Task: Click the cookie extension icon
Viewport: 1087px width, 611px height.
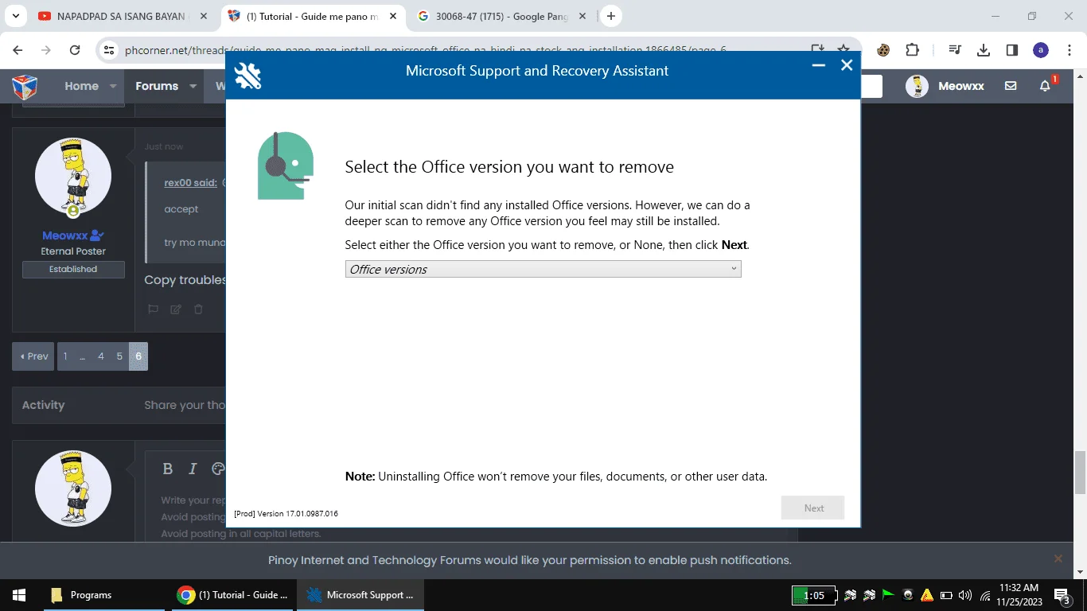Action: 882,50
